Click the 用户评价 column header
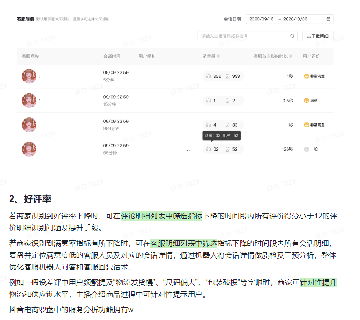 point(311,56)
